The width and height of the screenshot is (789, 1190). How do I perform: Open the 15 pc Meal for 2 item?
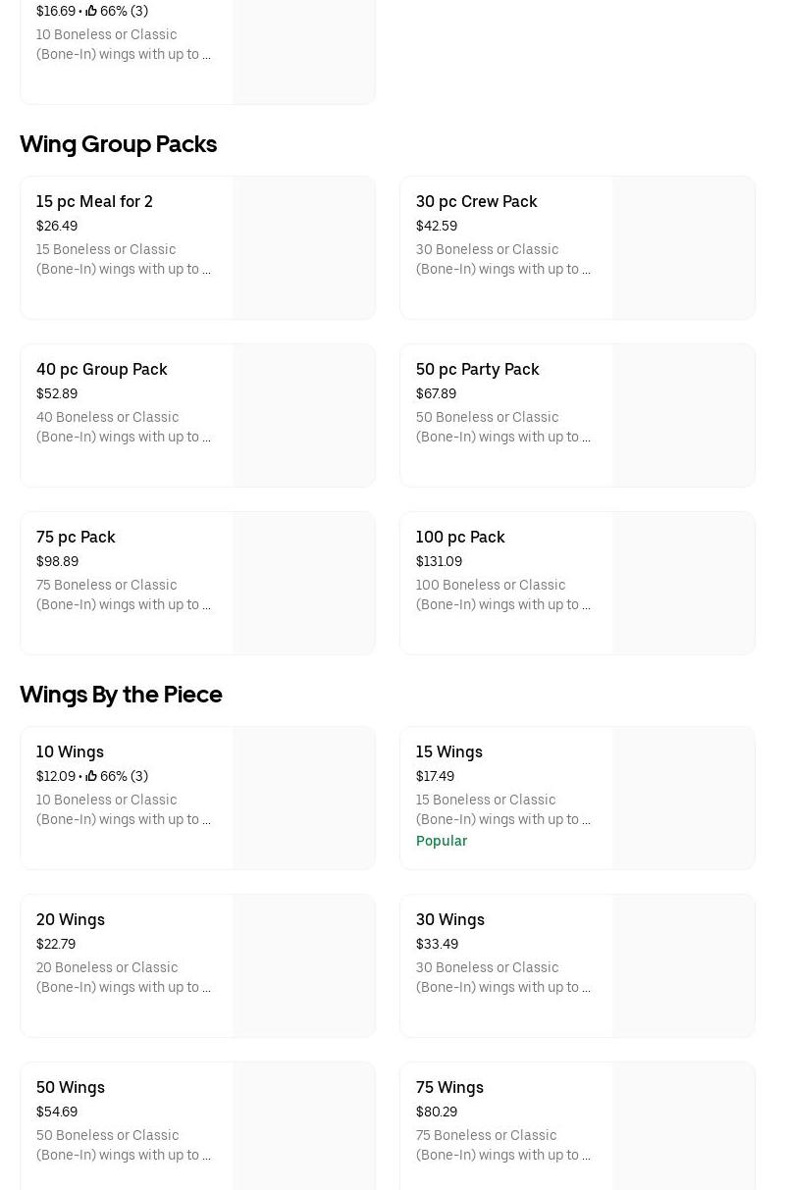tap(94, 201)
